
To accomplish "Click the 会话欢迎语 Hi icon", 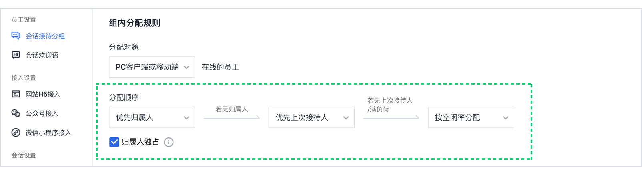I will click(16, 55).
